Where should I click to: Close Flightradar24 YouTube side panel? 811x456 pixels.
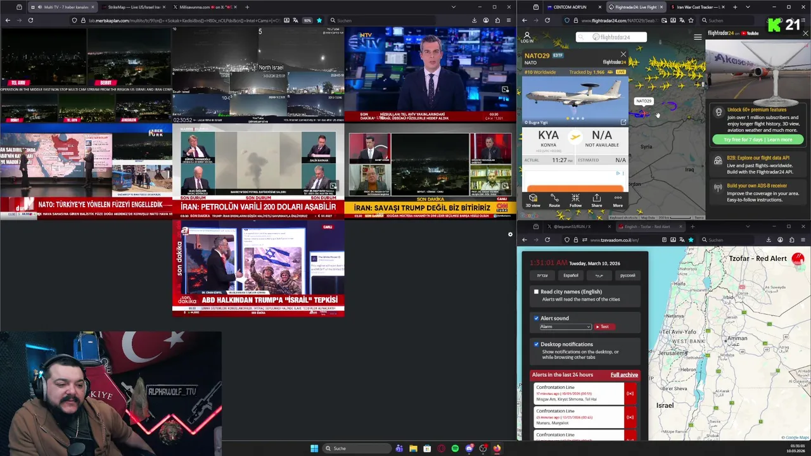click(805, 33)
